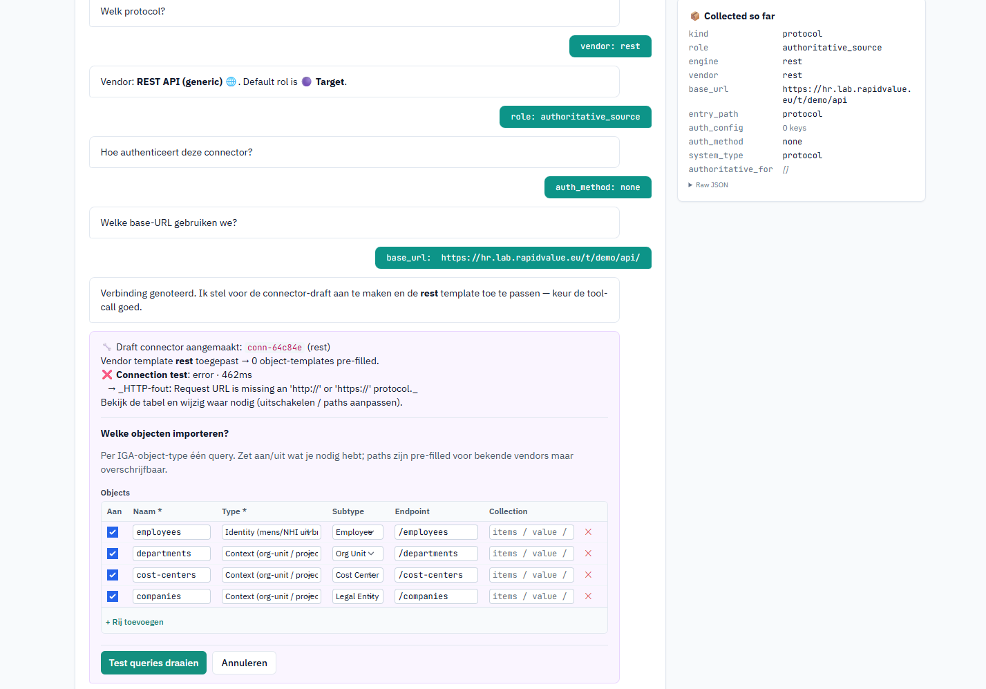986x689 pixels.
Task: Click the Annuleren button
Action: coord(245,663)
